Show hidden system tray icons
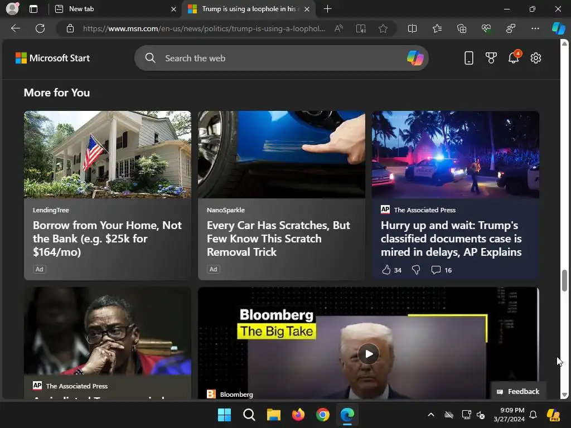The height and width of the screenshot is (428, 571). pyautogui.click(x=431, y=415)
